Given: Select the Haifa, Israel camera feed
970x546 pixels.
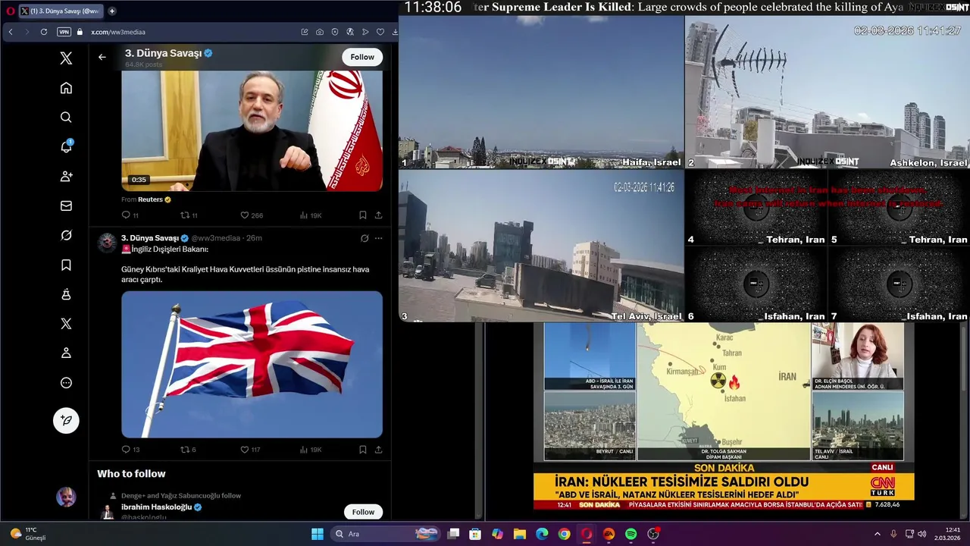Looking at the screenshot, I should tap(541, 92).
